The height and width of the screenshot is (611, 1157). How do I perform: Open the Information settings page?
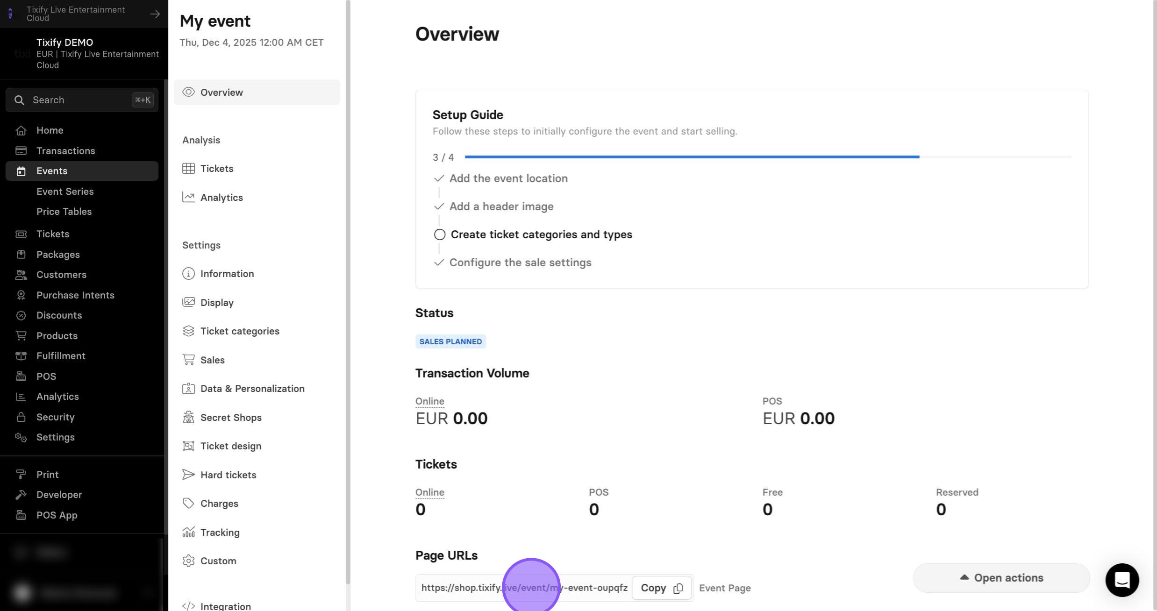coord(257,274)
